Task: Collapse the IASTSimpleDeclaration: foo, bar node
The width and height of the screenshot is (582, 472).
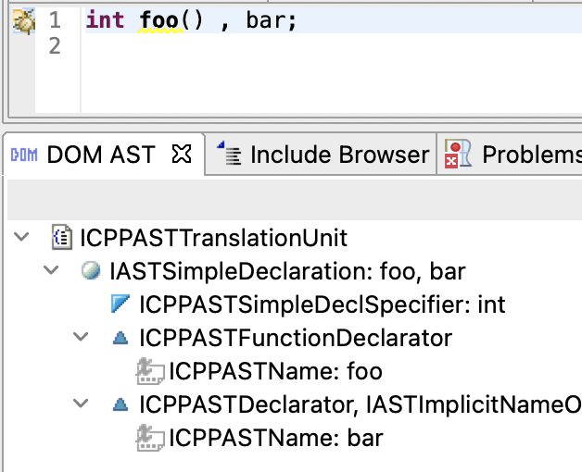Action: click(52, 271)
